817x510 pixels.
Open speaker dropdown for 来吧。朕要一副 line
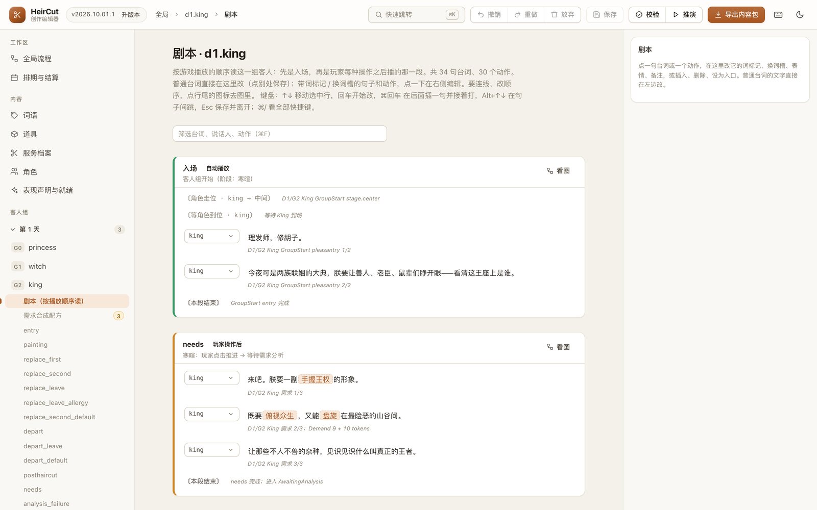coord(211,378)
